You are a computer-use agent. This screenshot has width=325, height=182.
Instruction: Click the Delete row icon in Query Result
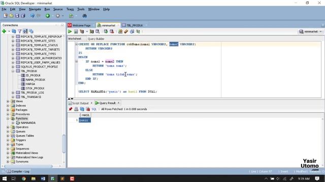pyautogui.click(x=88, y=109)
